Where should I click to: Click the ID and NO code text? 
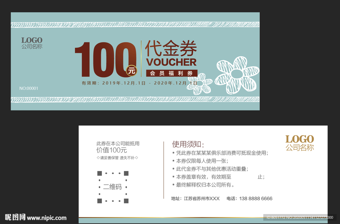(x=300, y=217)
